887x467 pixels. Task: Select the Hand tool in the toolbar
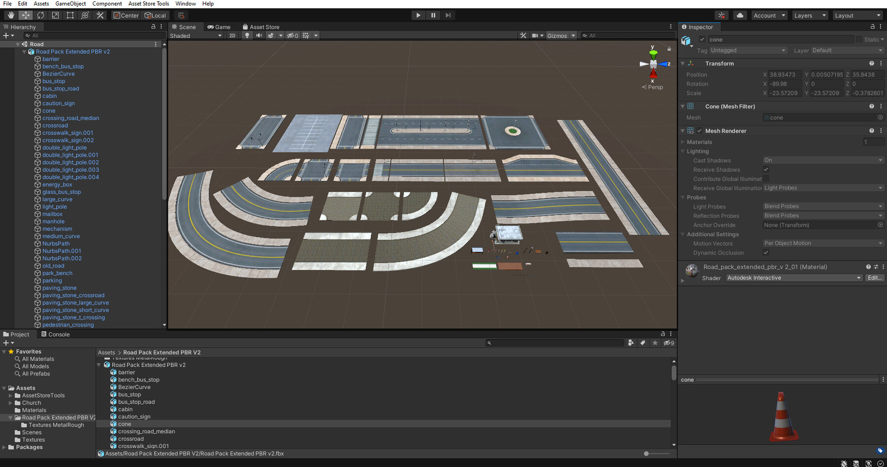(11, 15)
